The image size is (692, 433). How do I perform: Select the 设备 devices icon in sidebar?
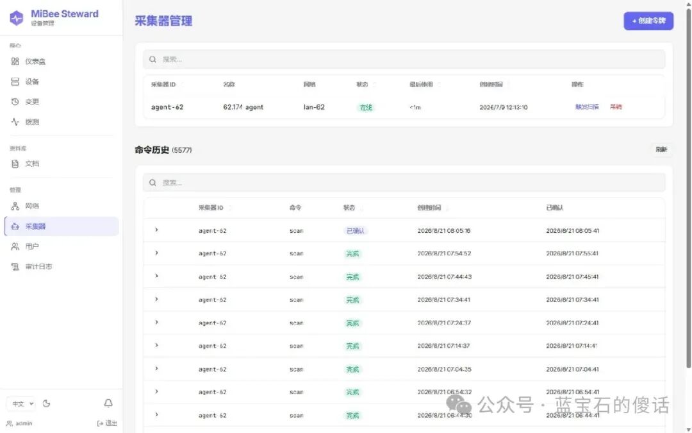[x=15, y=81]
